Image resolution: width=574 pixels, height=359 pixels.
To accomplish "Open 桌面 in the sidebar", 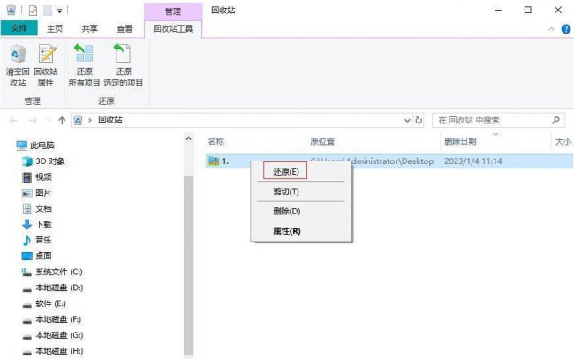I will [x=37, y=256].
